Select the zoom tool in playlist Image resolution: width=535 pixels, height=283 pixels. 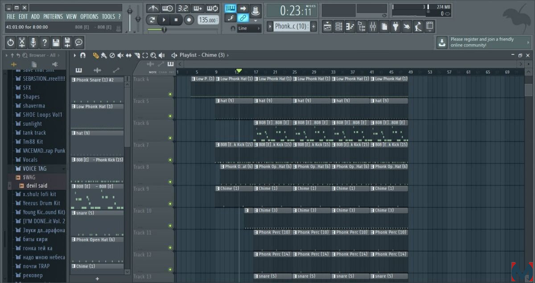pyautogui.click(x=153, y=55)
